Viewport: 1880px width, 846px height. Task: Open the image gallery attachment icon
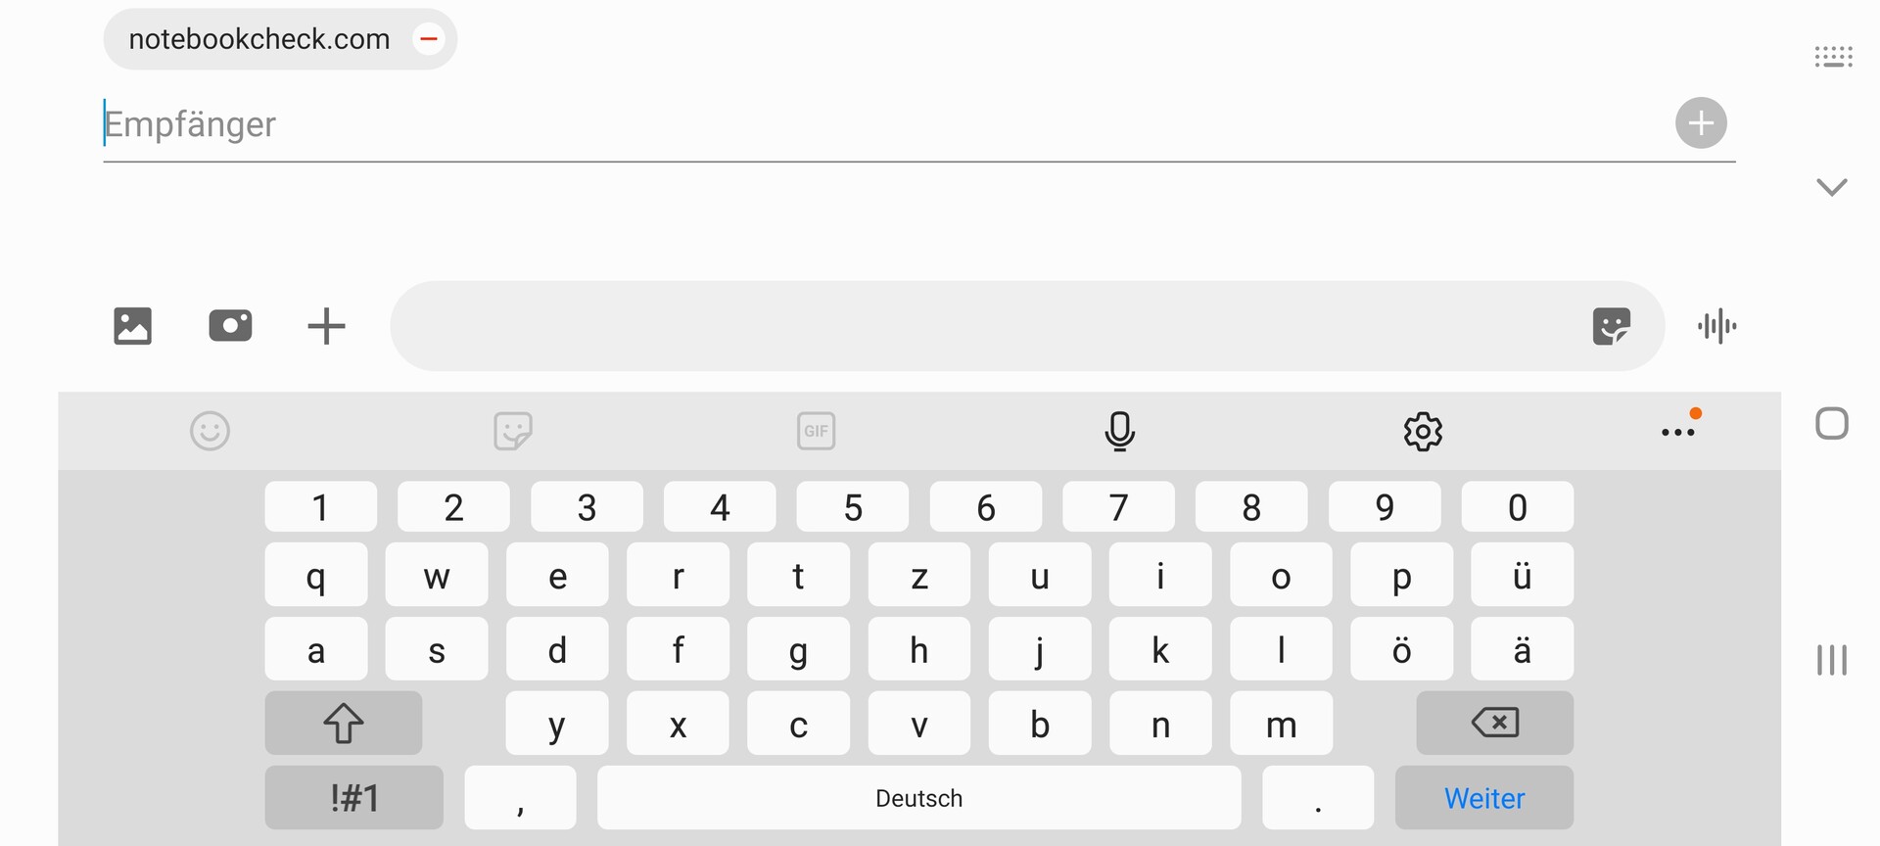132,326
